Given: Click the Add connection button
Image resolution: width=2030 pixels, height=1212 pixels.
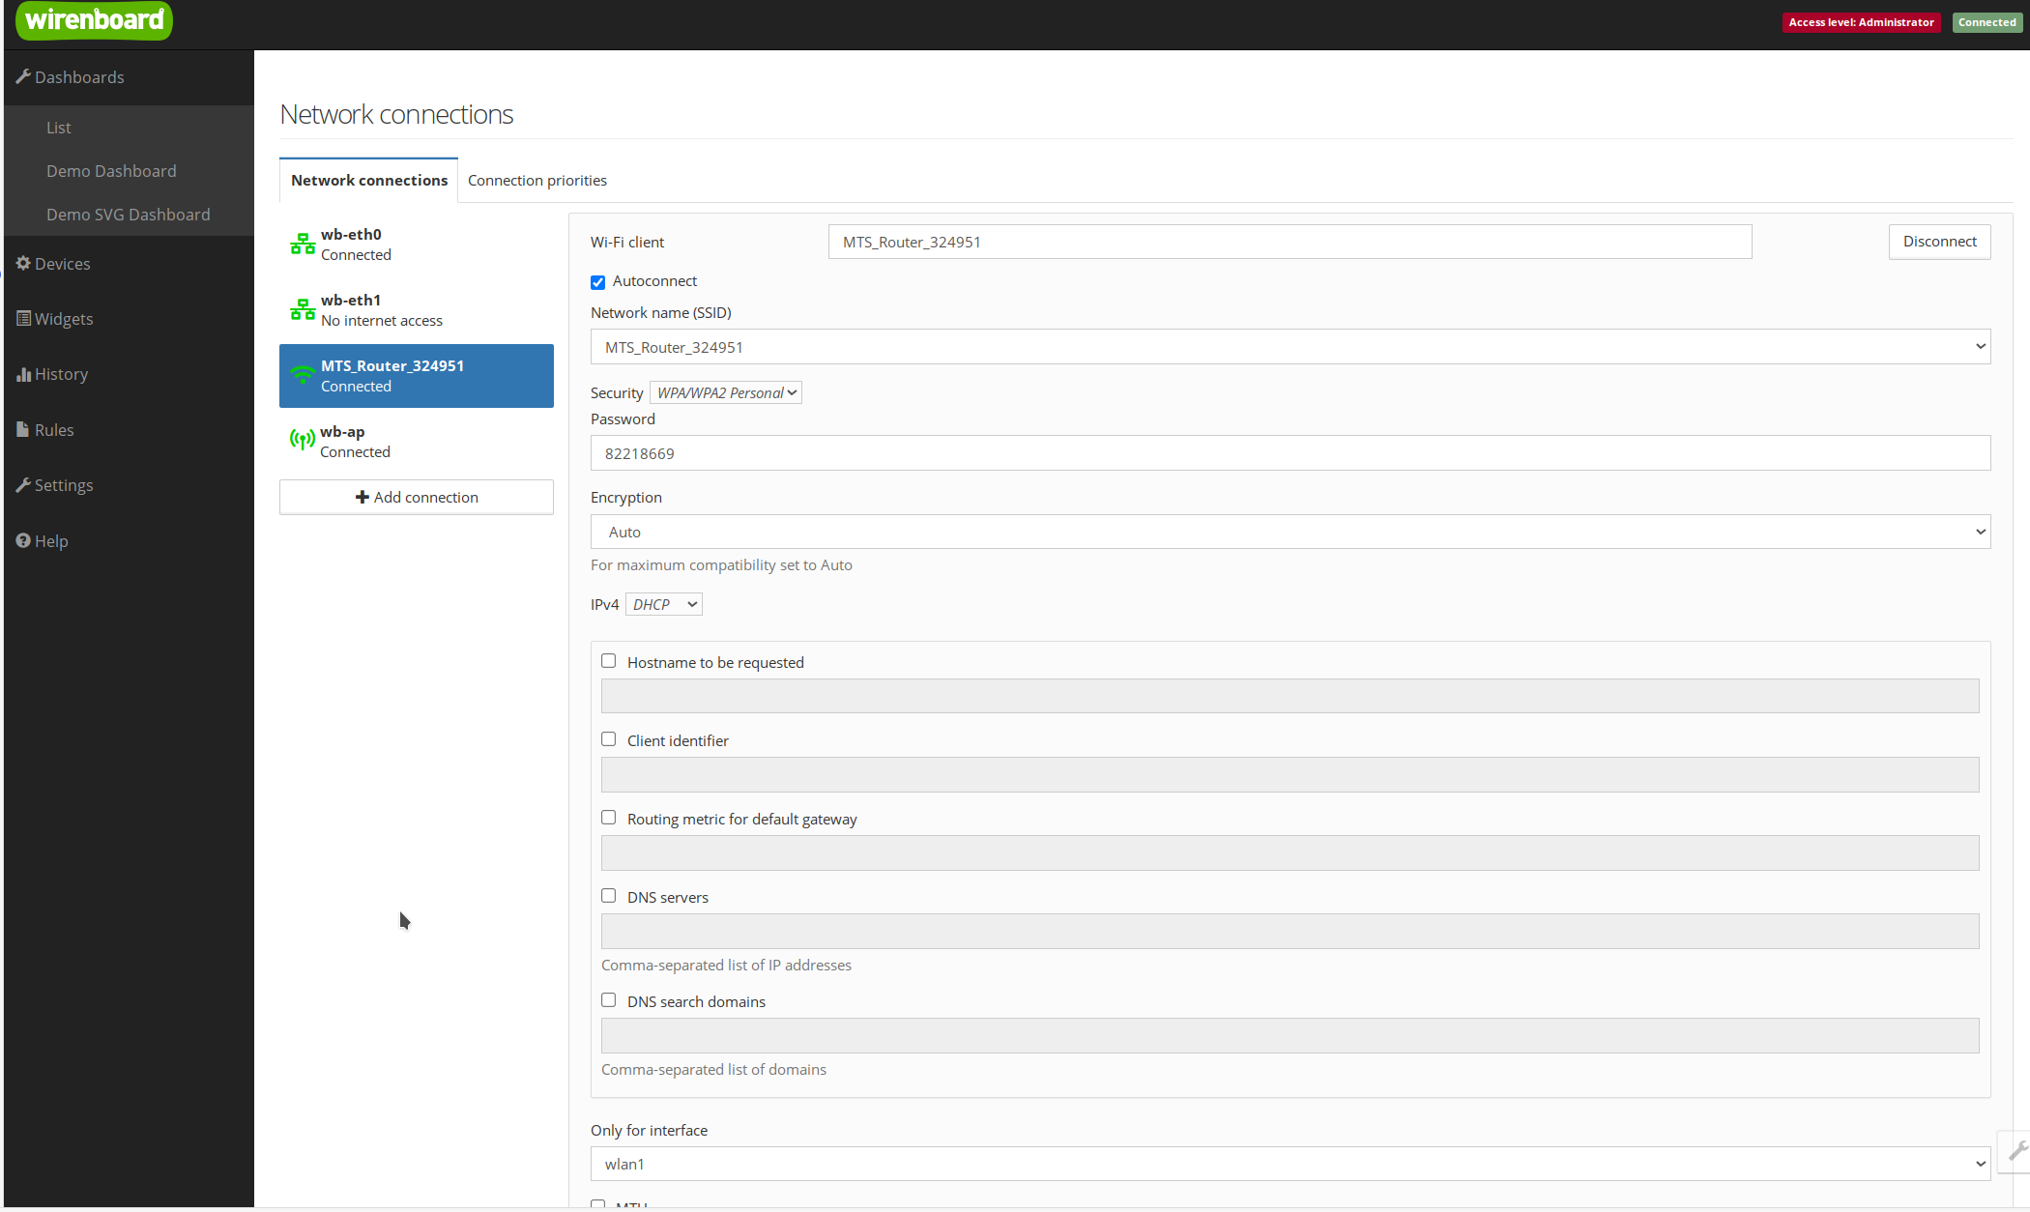Looking at the screenshot, I should (x=417, y=497).
